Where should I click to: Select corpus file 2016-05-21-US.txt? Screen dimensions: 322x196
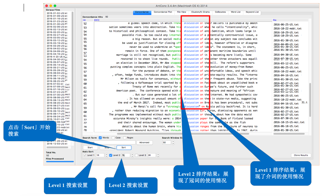[57, 68]
